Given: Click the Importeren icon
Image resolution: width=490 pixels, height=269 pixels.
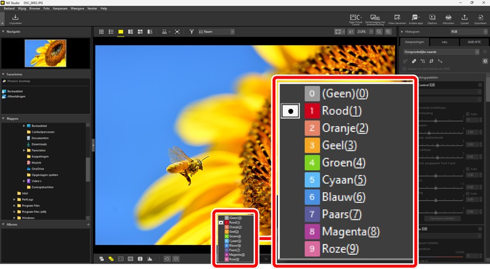Looking at the screenshot, I should tap(15, 19).
